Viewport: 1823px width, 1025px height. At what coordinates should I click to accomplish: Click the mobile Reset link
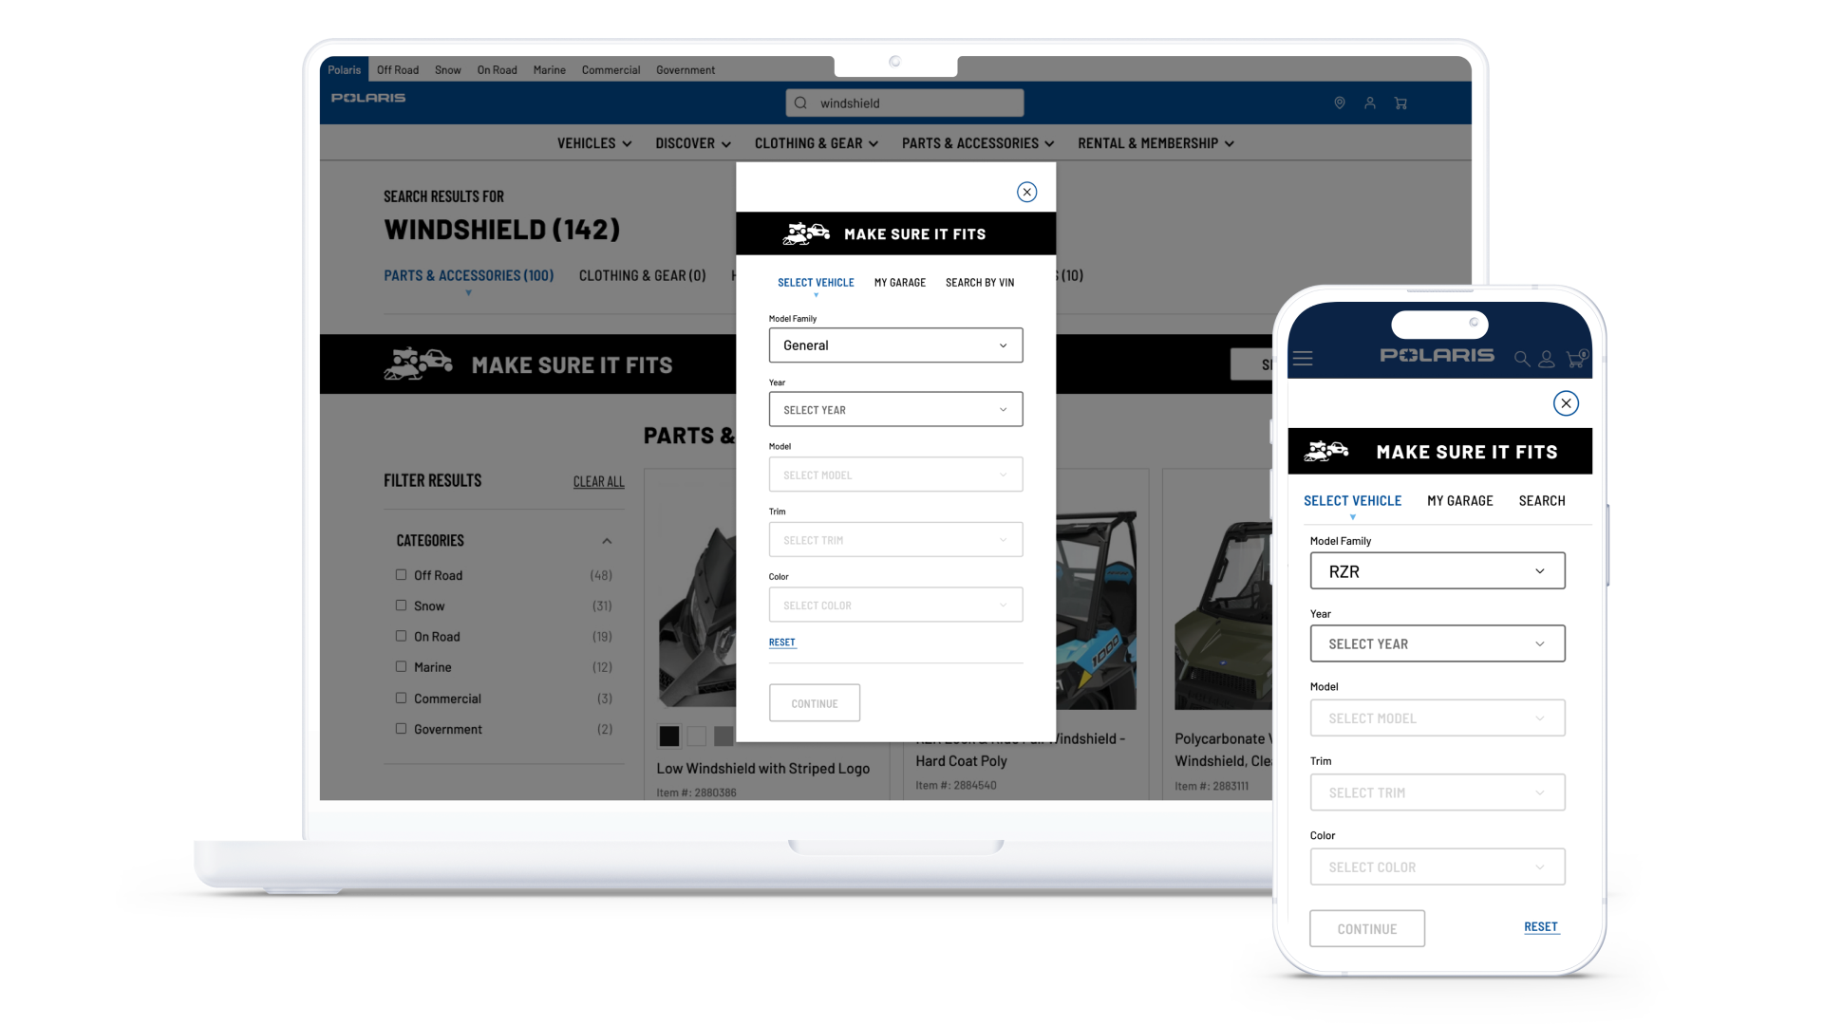1540,927
